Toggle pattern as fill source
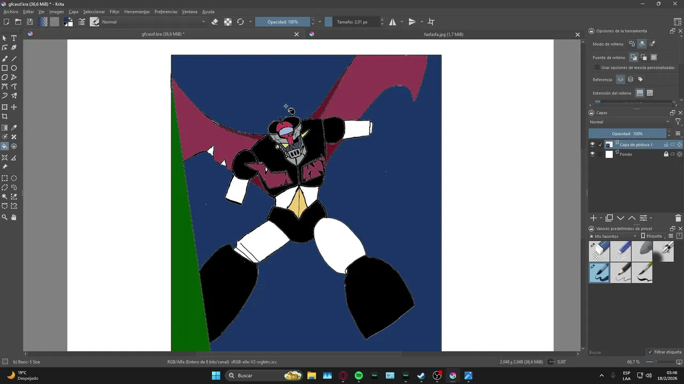This screenshot has height=384, width=684. [x=654, y=58]
